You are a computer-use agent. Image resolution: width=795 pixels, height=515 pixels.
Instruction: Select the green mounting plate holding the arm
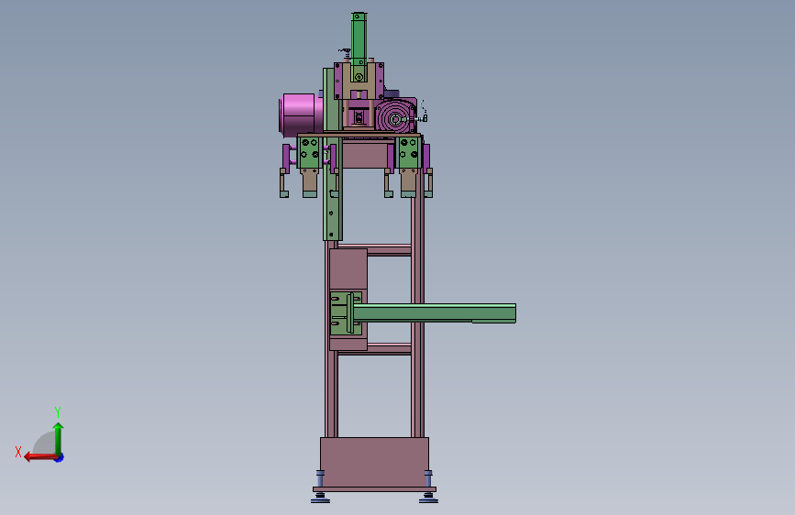pos(339,313)
